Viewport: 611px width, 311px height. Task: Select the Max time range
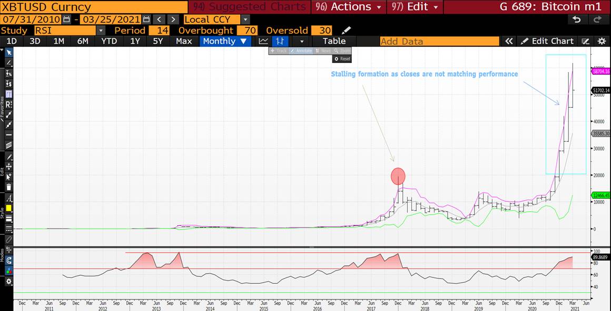184,41
